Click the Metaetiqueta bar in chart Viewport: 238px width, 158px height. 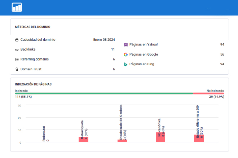point(83,140)
